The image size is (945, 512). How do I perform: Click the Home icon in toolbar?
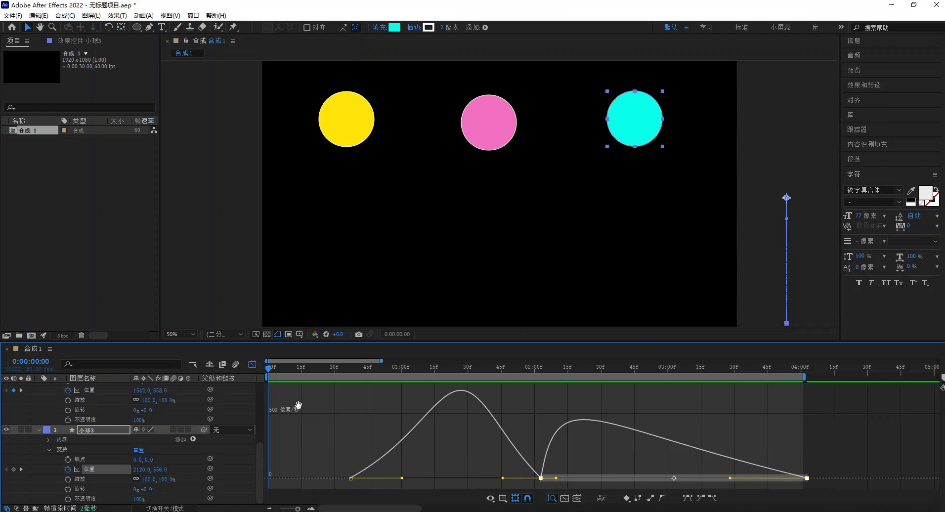(12, 27)
